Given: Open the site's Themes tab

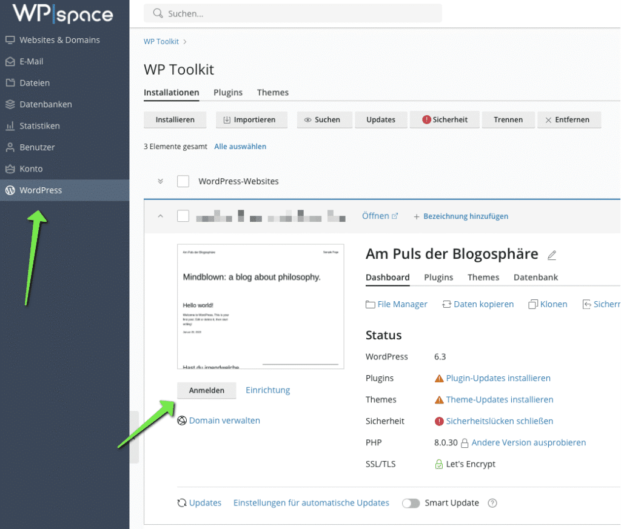Looking at the screenshot, I should point(483,278).
